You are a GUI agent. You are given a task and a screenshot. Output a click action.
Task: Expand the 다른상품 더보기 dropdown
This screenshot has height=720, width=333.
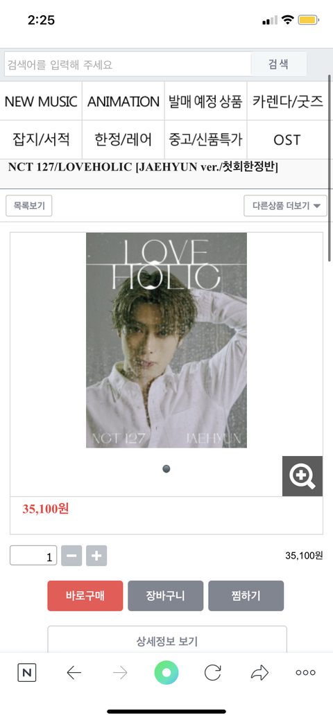(x=285, y=206)
